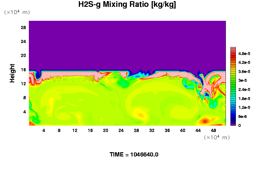Click the vertical Height axis label

12,76
